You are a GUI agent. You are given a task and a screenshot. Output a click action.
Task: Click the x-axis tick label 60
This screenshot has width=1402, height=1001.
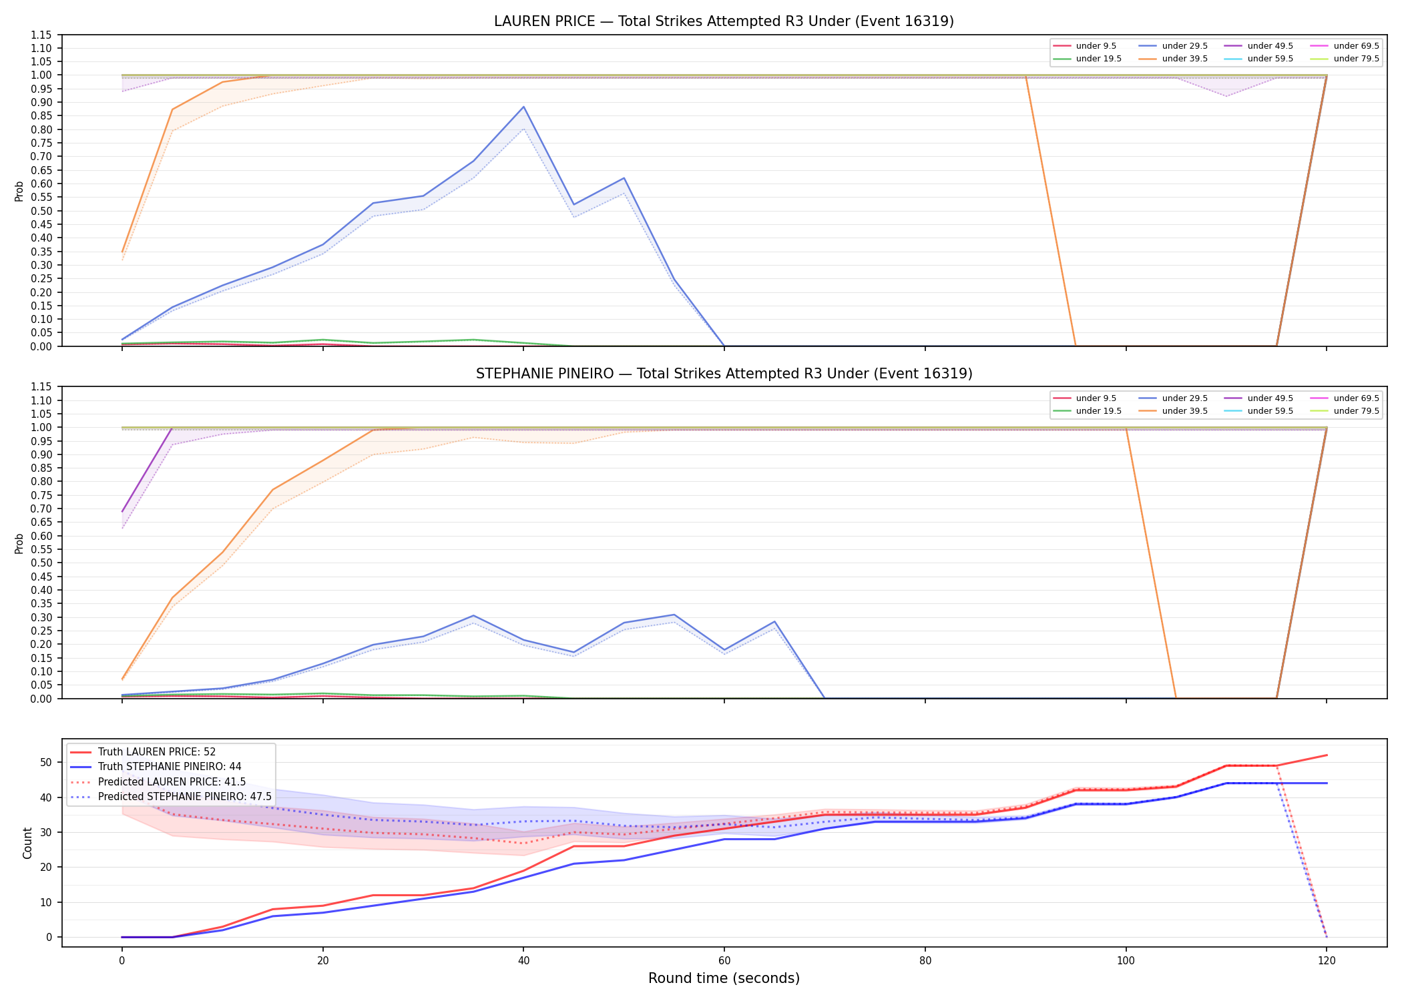pyautogui.click(x=724, y=961)
